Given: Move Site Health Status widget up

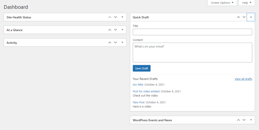Looking at the screenshot, I should [x=110, y=17].
